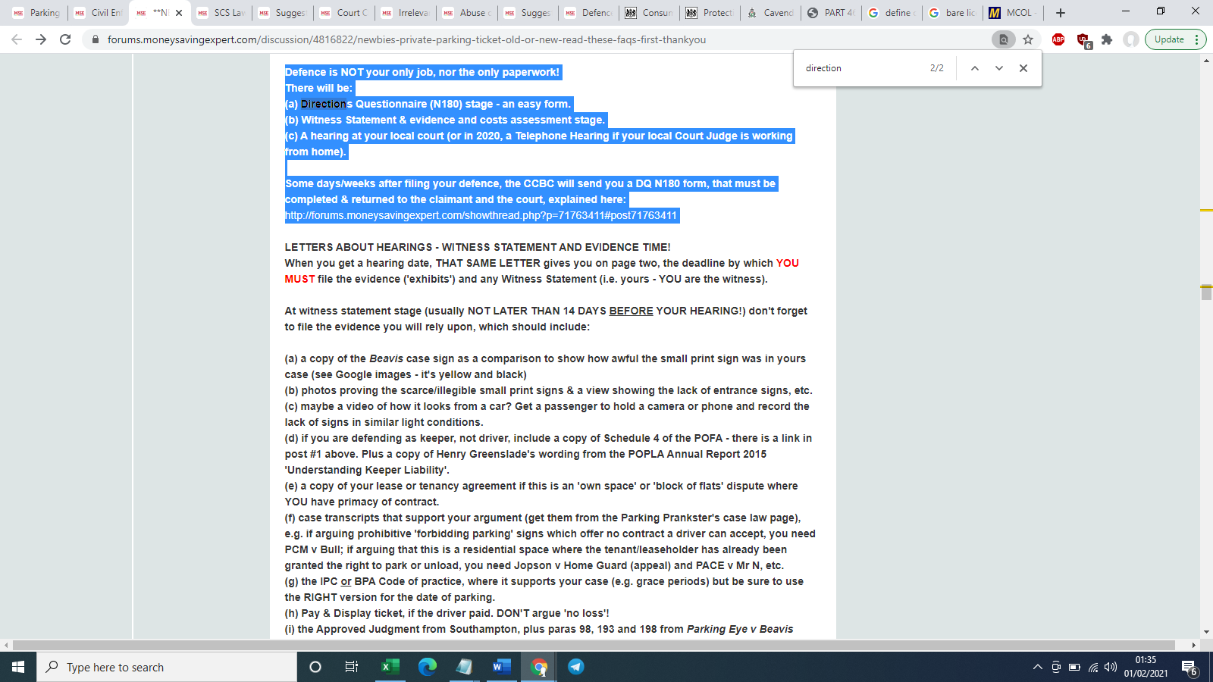Open a new browser tab

[x=1061, y=13]
